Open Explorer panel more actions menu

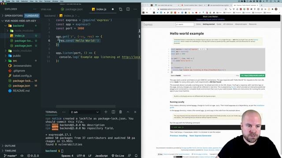tap(34, 9)
